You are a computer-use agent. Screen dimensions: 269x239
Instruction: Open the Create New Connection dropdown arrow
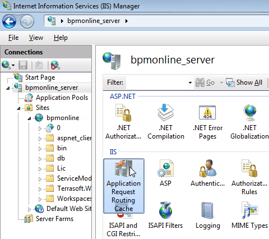[13, 65]
